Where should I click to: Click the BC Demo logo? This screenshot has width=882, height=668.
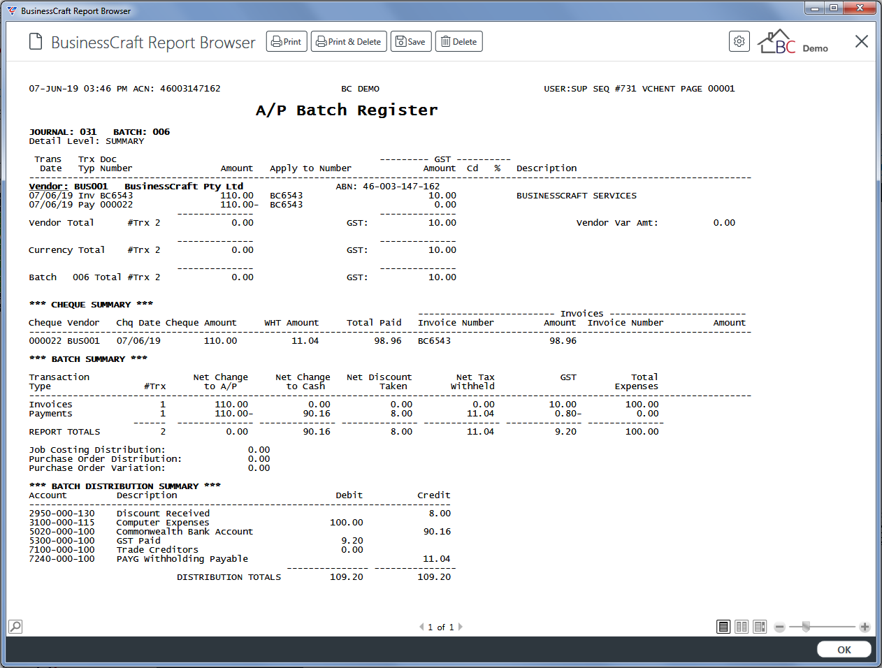(x=793, y=42)
